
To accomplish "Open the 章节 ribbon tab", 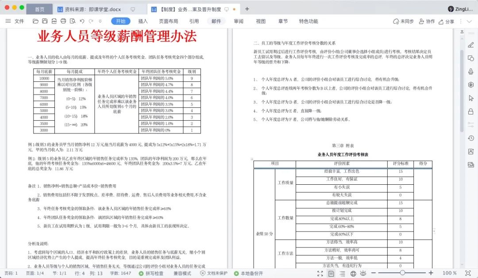I will point(283,21).
